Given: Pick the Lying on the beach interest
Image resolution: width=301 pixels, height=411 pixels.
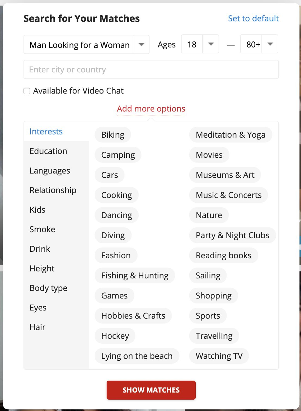Looking at the screenshot, I should [137, 356].
